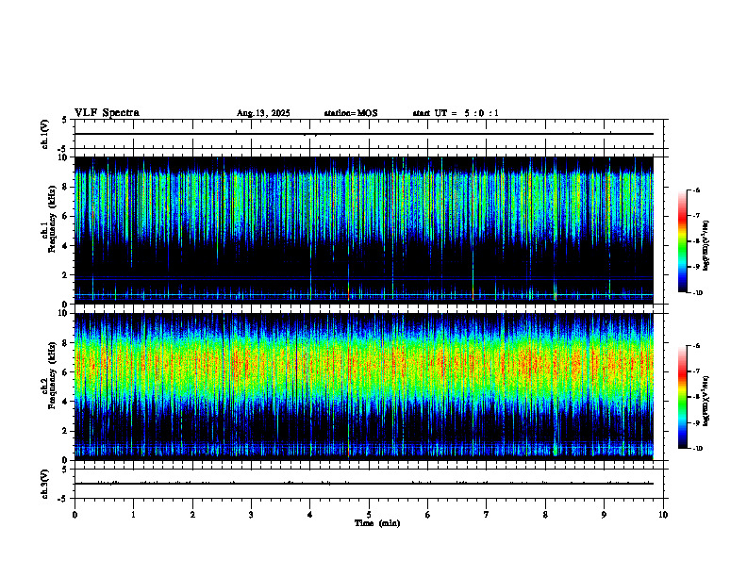Click the ch.2 "Frequency (kHz)" axis label
747x577 pixels.
tap(52, 375)
